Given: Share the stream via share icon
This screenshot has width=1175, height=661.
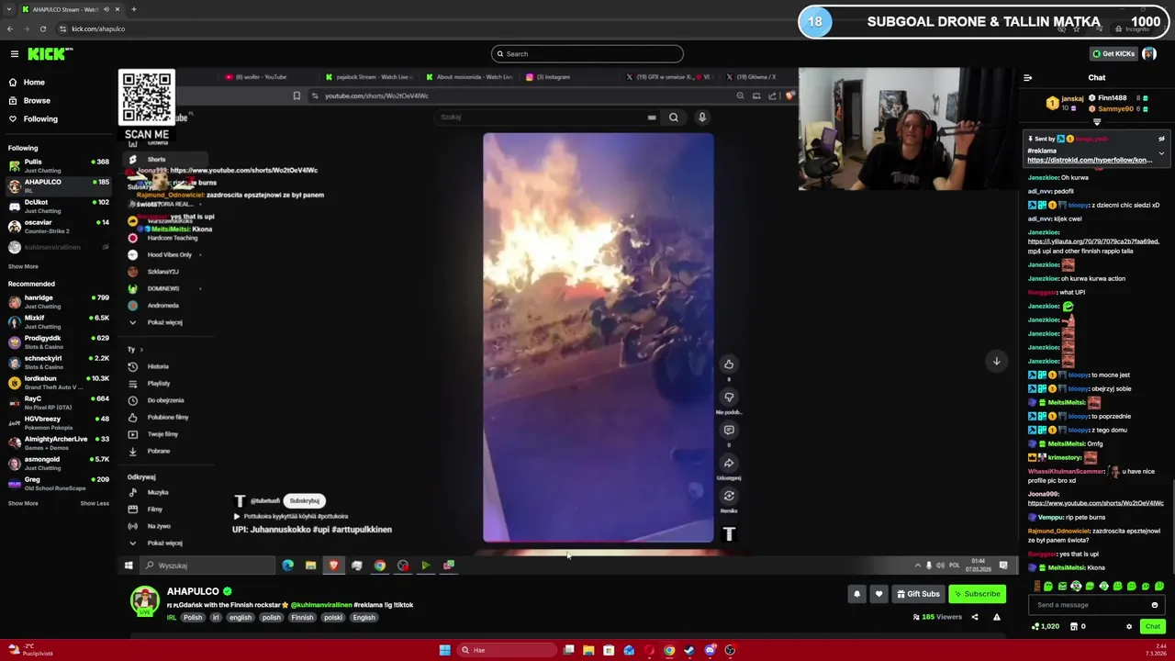Looking at the screenshot, I should tap(975, 617).
